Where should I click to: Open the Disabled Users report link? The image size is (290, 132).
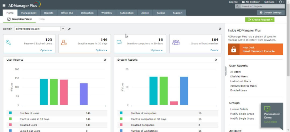(239, 76)
